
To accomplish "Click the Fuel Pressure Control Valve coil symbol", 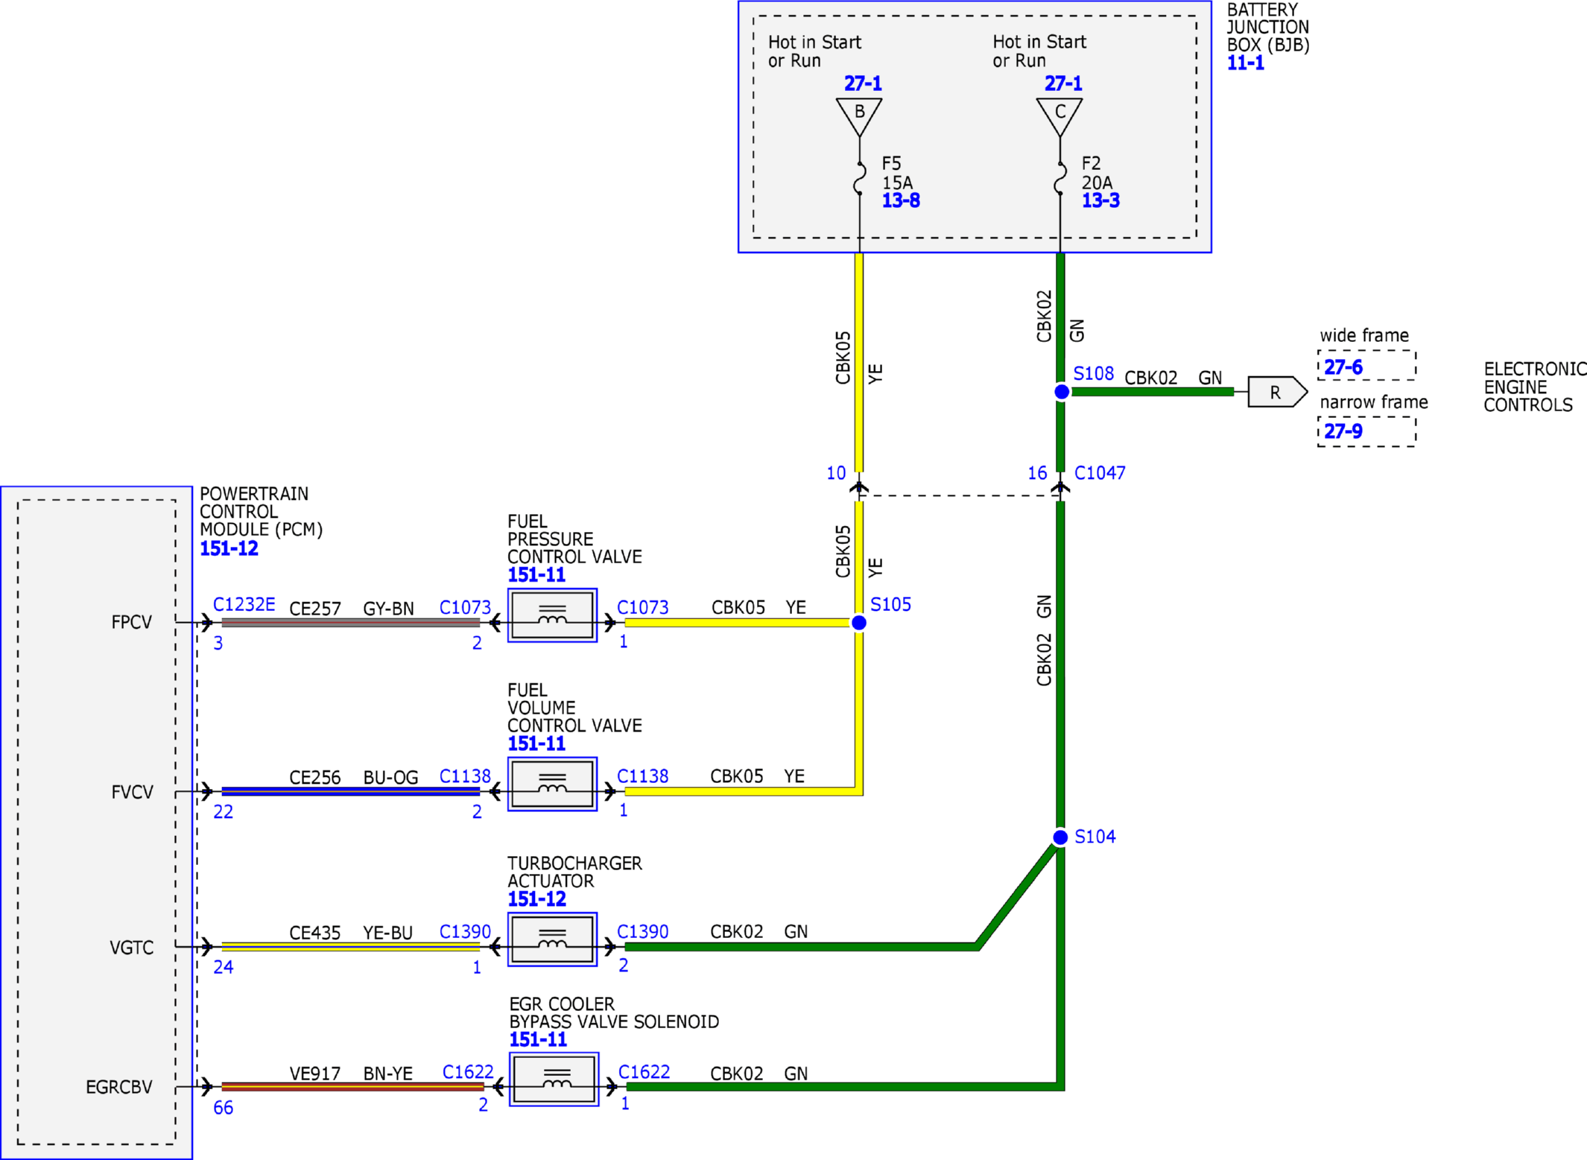I will pos(552,615).
